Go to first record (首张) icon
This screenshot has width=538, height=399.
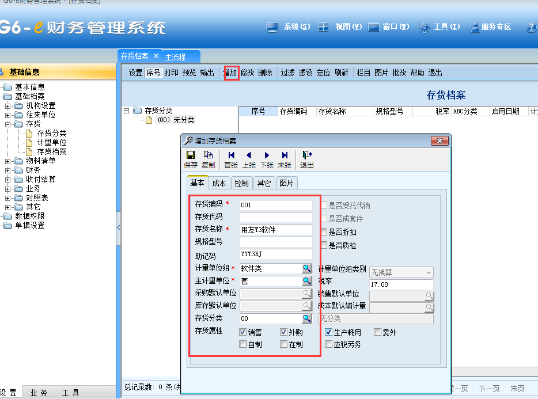[x=231, y=155]
